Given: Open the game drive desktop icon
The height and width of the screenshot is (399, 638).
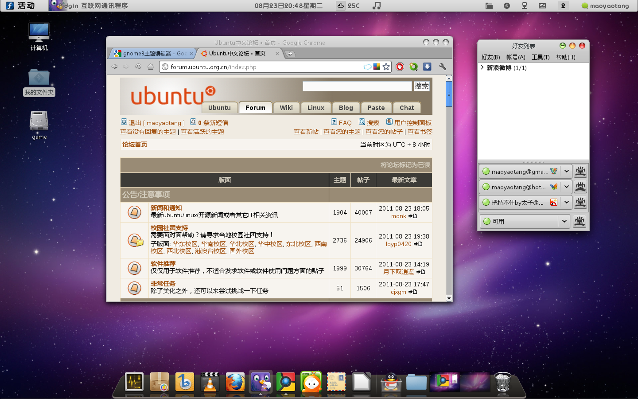Looking at the screenshot, I should pyautogui.click(x=39, y=125).
